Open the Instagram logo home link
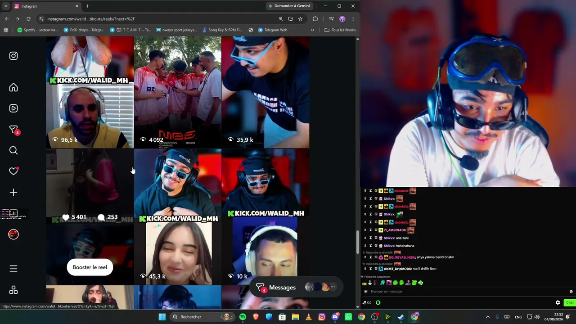The height and width of the screenshot is (324, 576). tap(13, 56)
